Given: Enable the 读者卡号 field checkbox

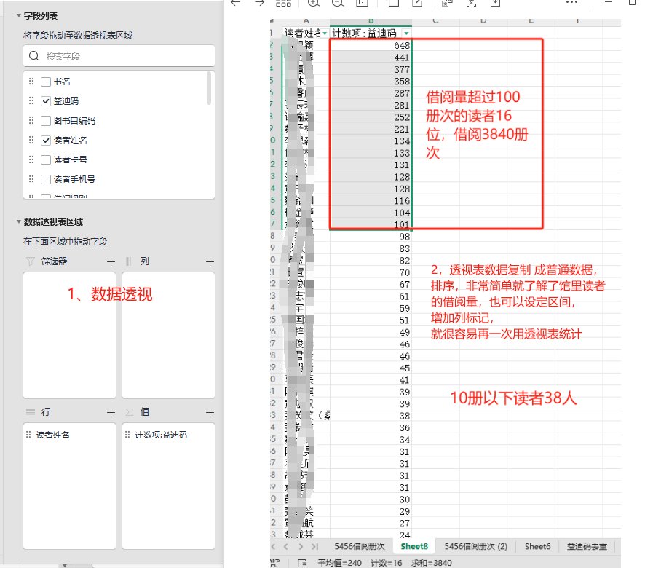Looking at the screenshot, I should (x=46, y=159).
